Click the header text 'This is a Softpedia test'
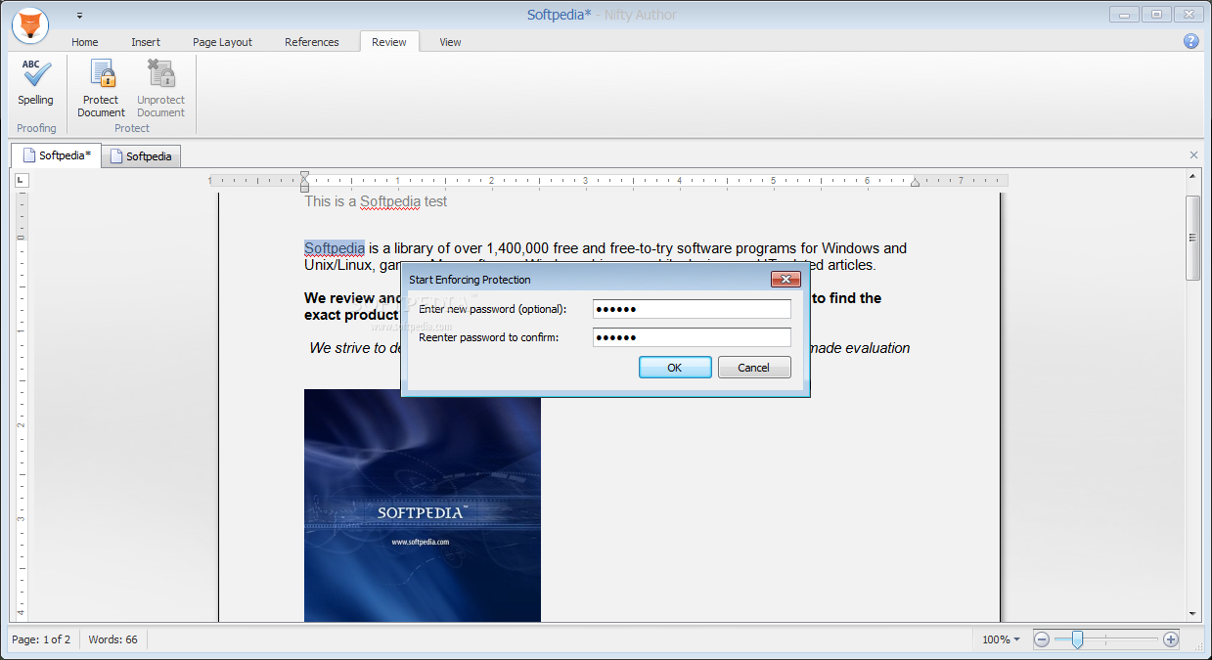The height and width of the screenshot is (660, 1212). [x=376, y=201]
